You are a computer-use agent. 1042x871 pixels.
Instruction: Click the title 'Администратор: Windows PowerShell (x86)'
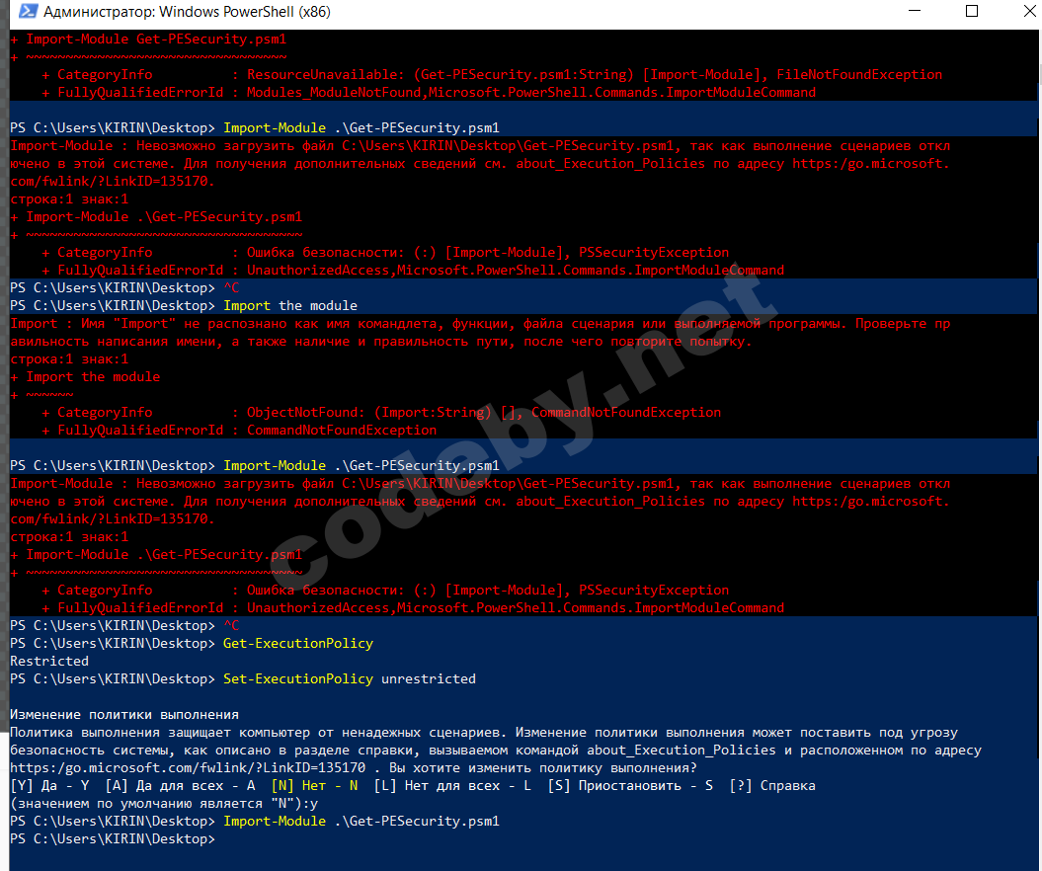[187, 12]
